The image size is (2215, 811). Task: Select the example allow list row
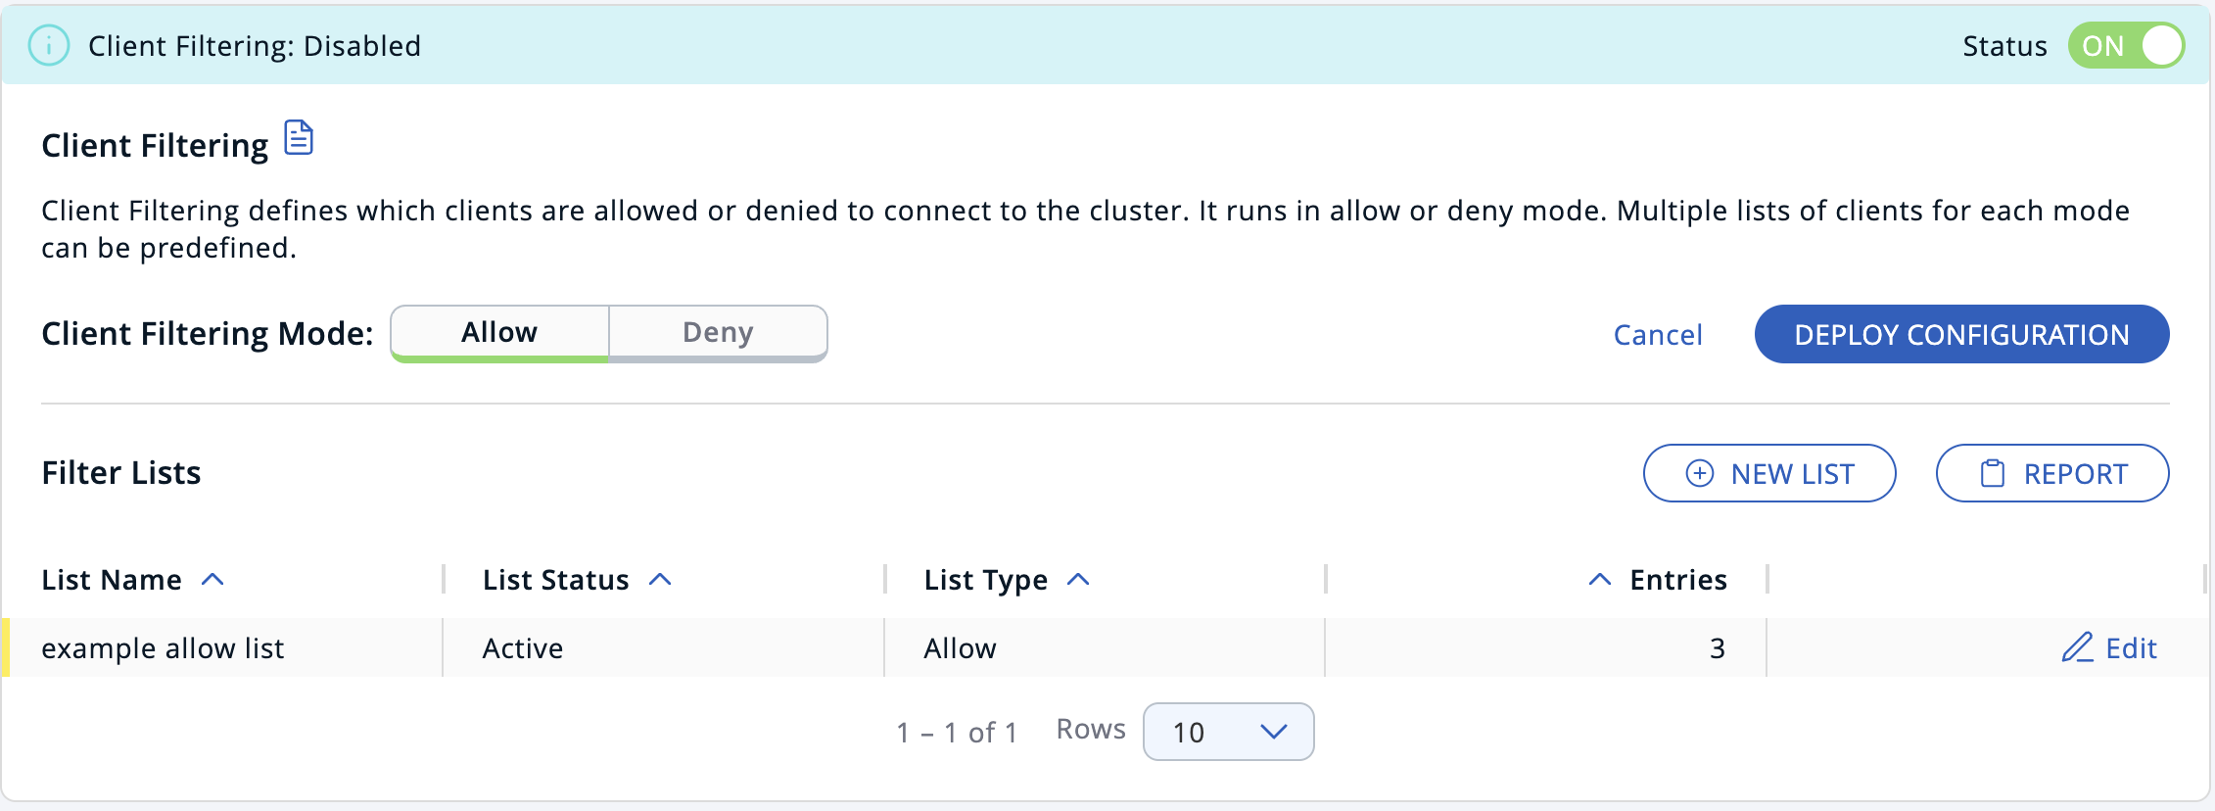163,647
